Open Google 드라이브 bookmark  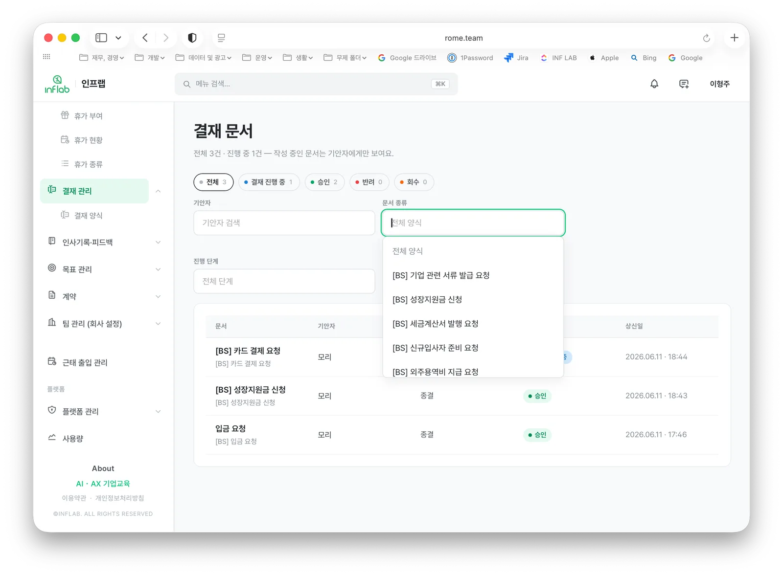tap(407, 58)
